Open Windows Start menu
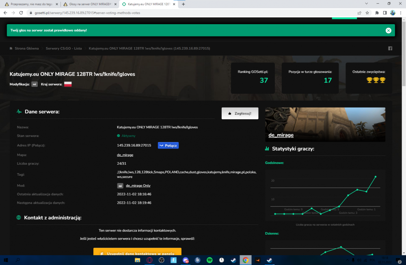This screenshot has height=265, width=406. [x=6, y=260]
